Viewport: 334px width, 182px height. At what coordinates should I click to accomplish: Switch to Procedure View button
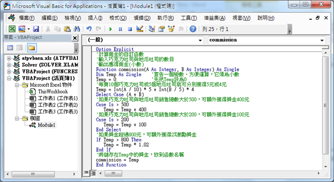point(86,173)
